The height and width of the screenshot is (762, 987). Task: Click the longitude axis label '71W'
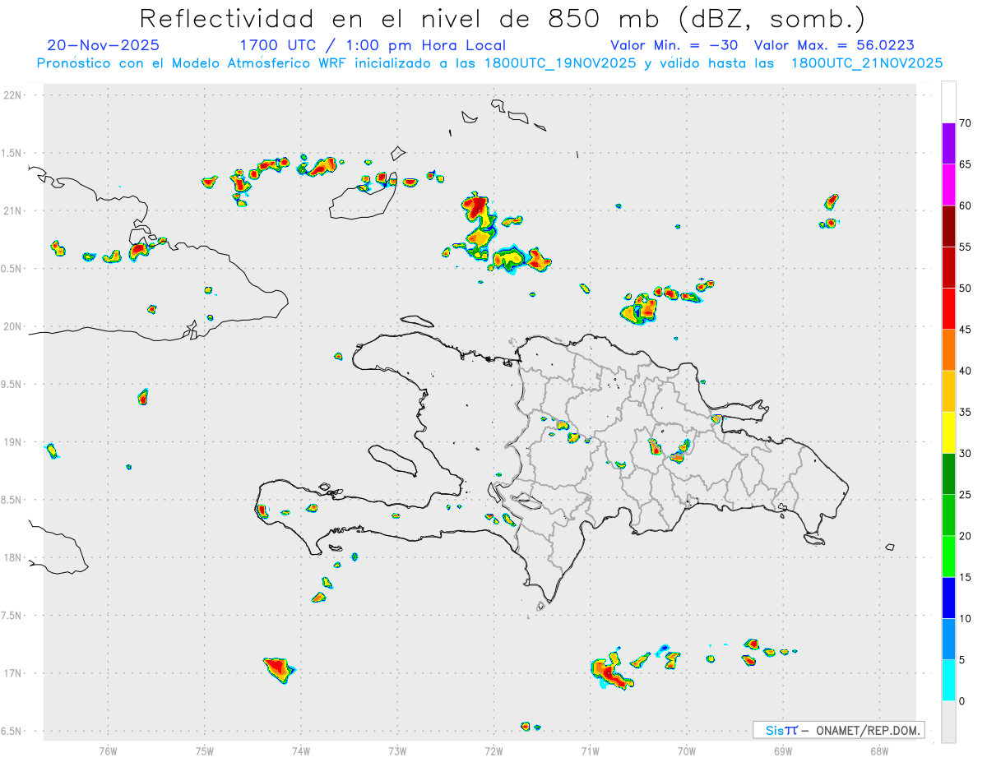[590, 751]
